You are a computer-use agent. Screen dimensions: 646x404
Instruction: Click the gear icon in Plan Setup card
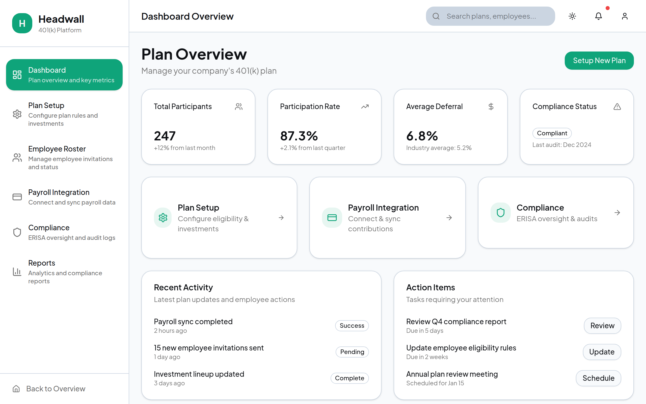[163, 217]
